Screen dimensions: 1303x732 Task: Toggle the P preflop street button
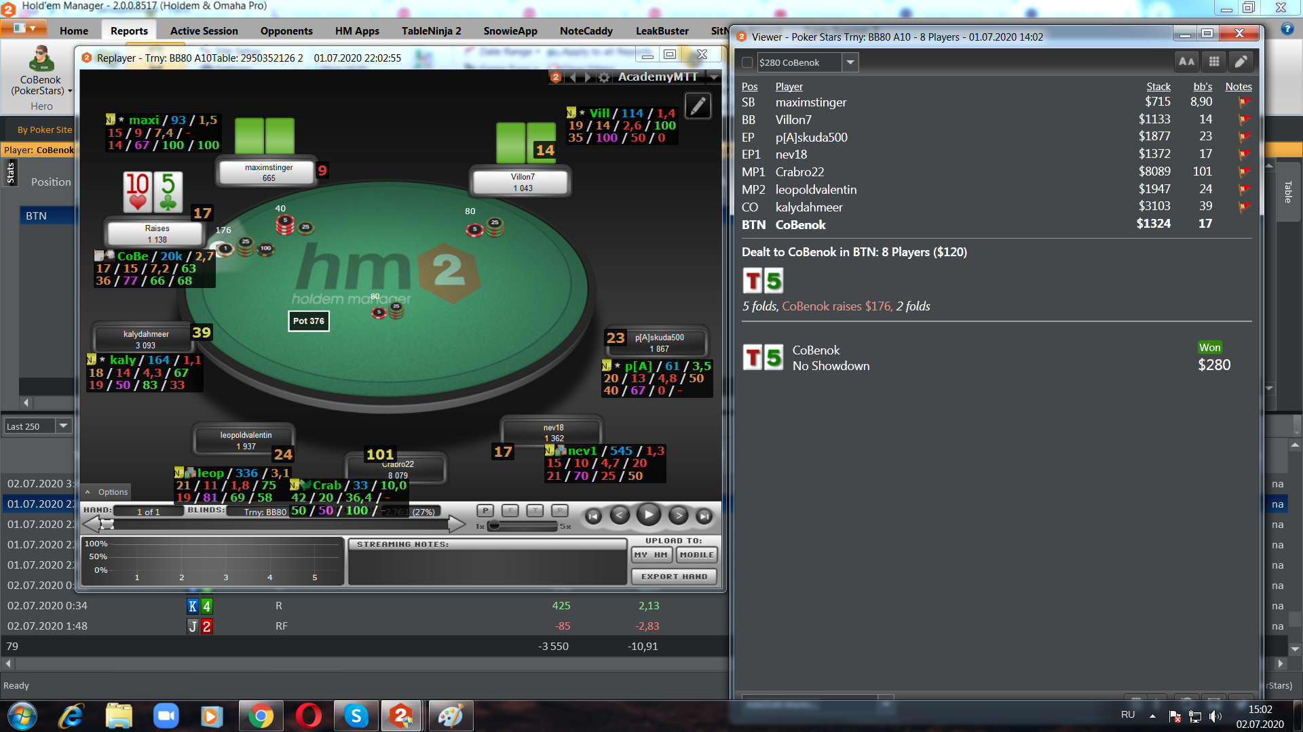[485, 511]
